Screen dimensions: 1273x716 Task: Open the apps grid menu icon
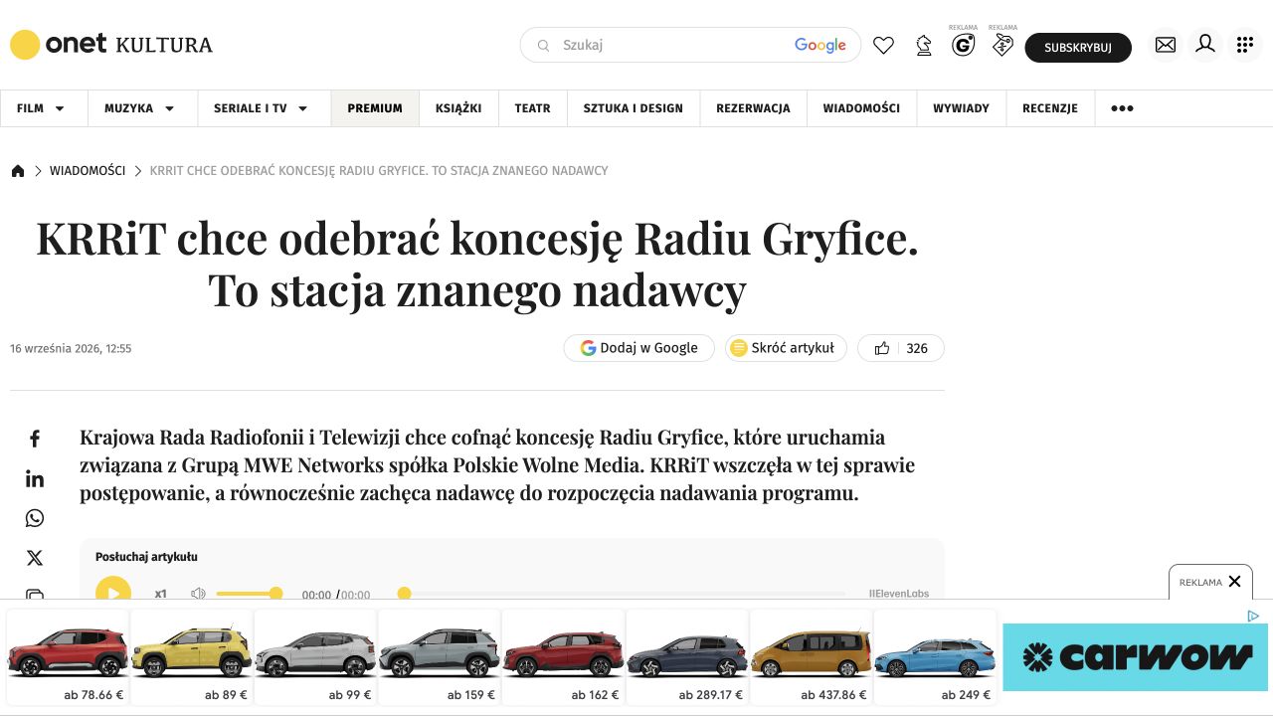[1245, 45]
